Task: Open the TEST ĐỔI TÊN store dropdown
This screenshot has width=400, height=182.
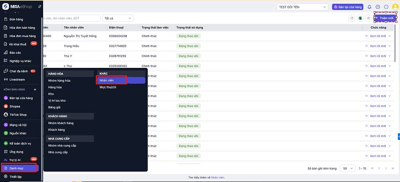Action: pyautogui.click(x=302, y=7)
